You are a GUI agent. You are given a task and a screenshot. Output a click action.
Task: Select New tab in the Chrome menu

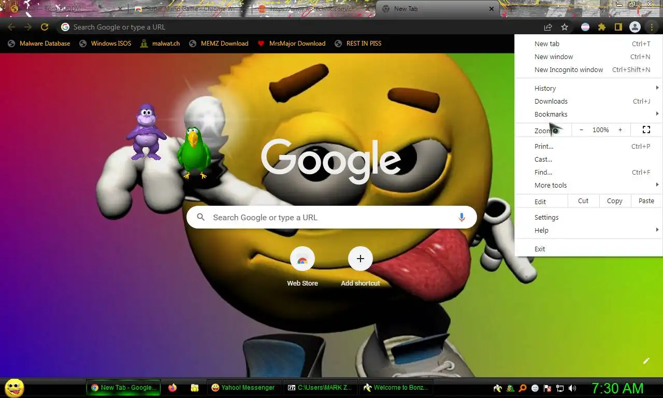point(589,44)
